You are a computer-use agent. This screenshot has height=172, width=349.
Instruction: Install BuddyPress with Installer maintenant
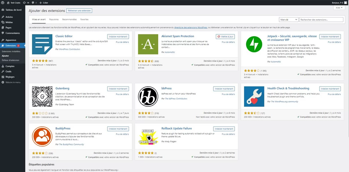coord(118,129)
